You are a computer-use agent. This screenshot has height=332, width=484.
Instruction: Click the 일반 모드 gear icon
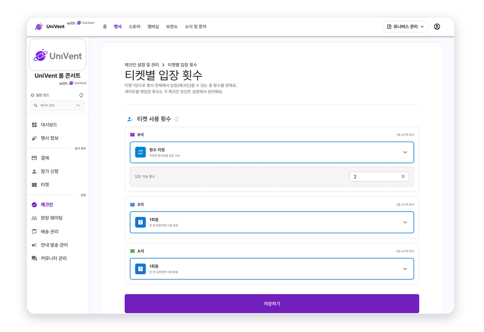click(x=33, y=95)
